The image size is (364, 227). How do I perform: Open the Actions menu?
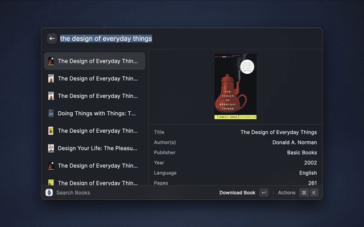coord(287,193)
